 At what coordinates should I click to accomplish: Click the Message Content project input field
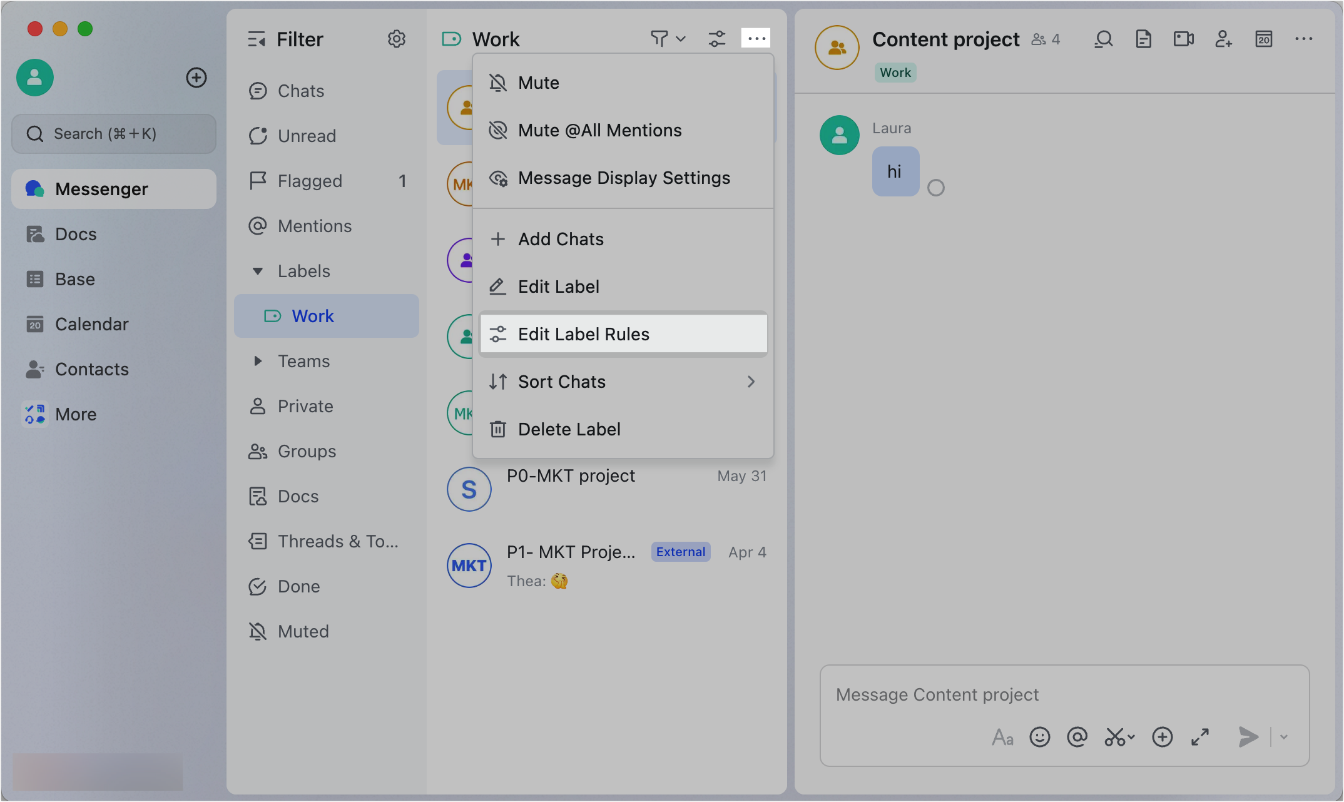pos(1064,694)
